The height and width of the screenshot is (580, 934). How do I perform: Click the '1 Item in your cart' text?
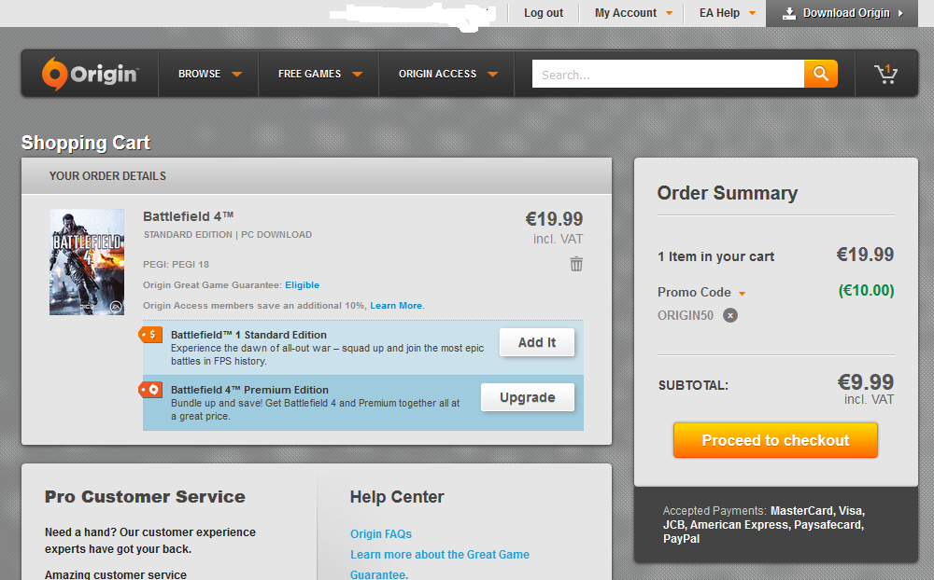715,256
